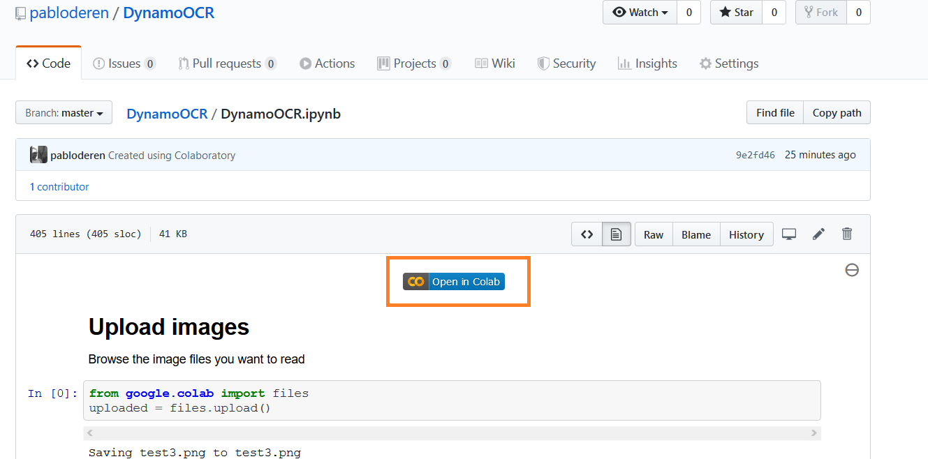Open the file History button
928x459 pixels.
746,234
